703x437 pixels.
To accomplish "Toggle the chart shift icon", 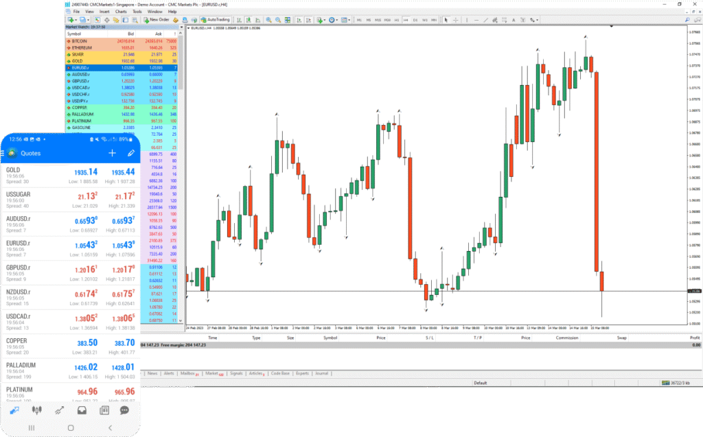I will point(308,20).
